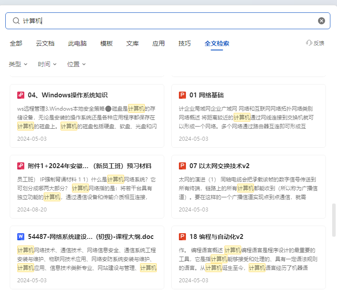
Task: Open result 18 编程与自动化v2
Action: point(216,236)
